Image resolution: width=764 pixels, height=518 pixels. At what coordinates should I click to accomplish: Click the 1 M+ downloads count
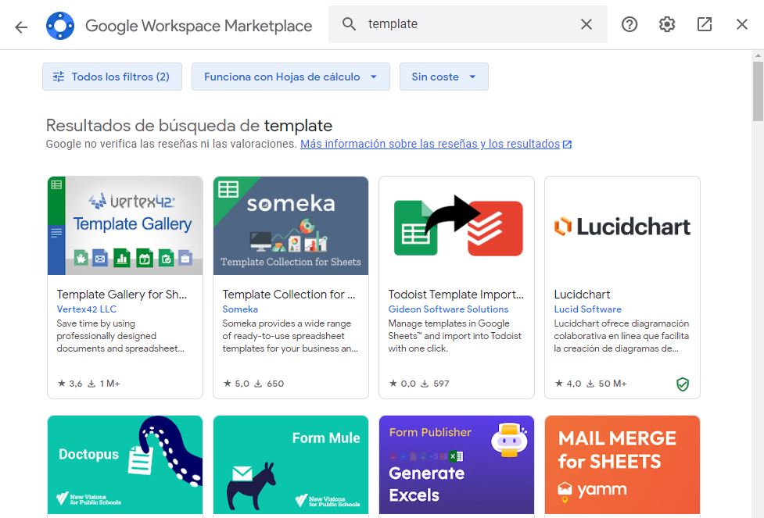point(104,384)
